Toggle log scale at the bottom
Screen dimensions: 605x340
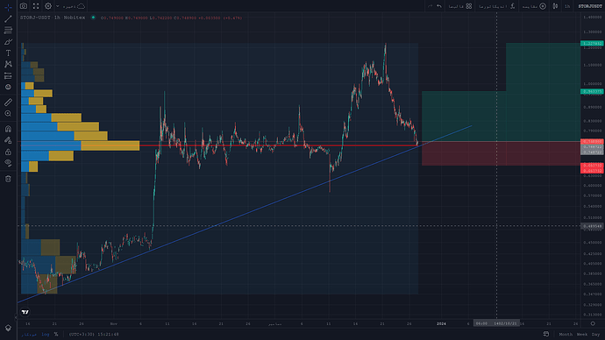point(46,334)
